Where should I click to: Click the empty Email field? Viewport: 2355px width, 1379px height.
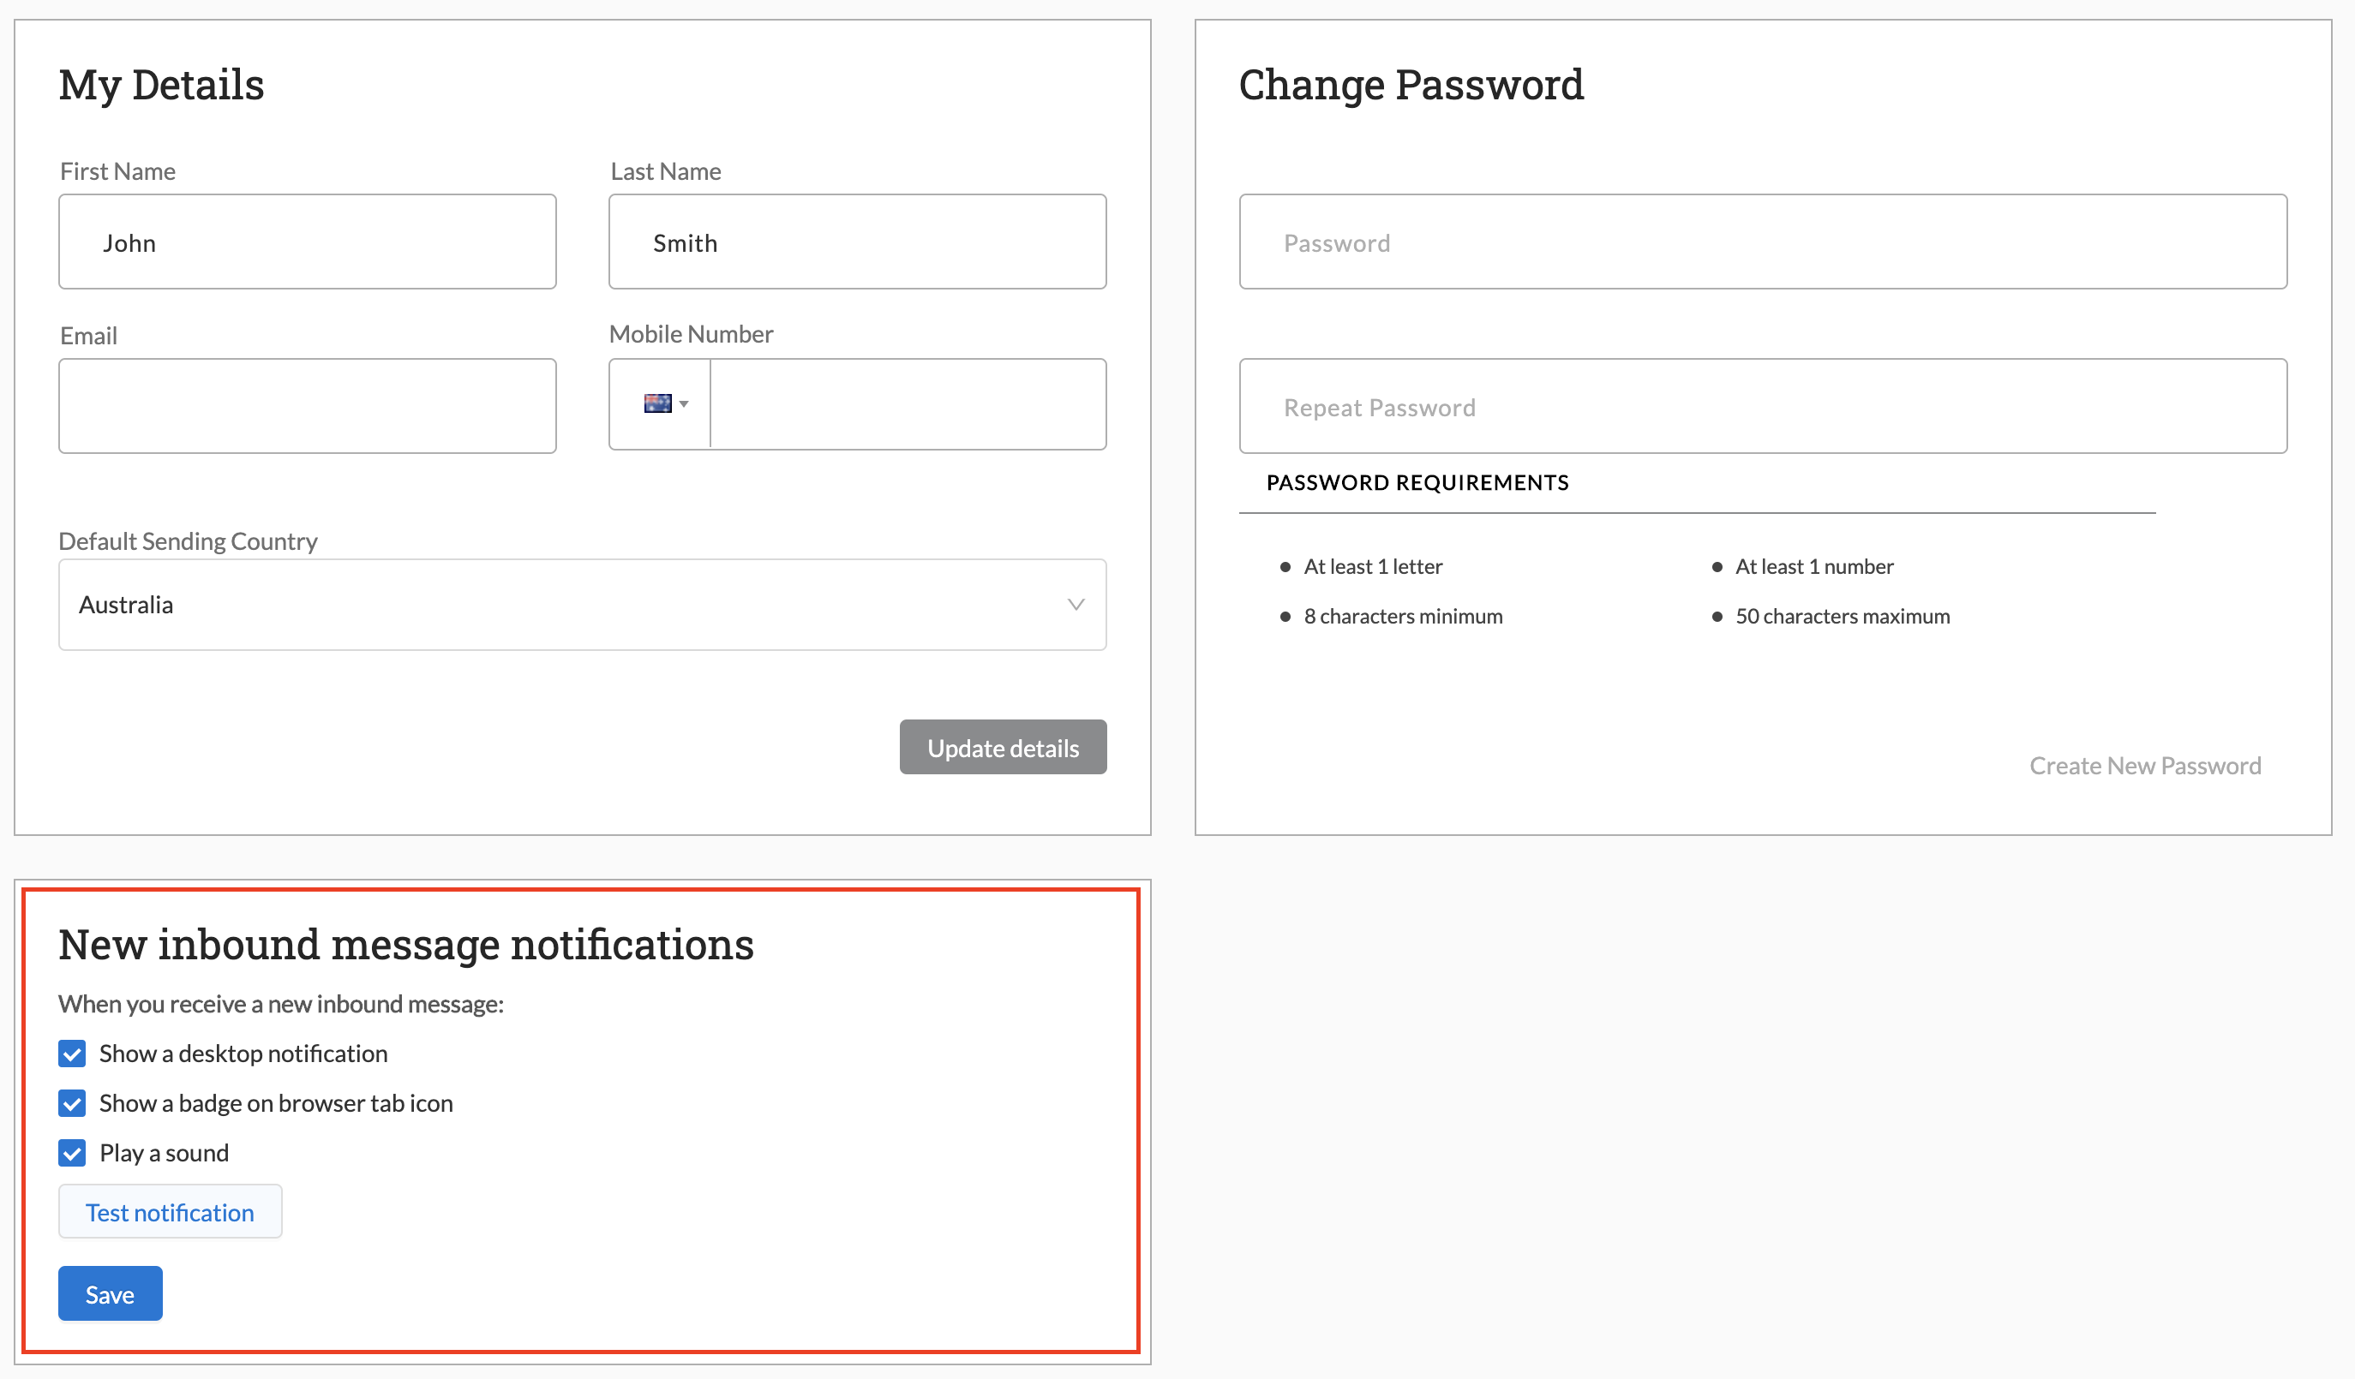[x=307, y=405]
